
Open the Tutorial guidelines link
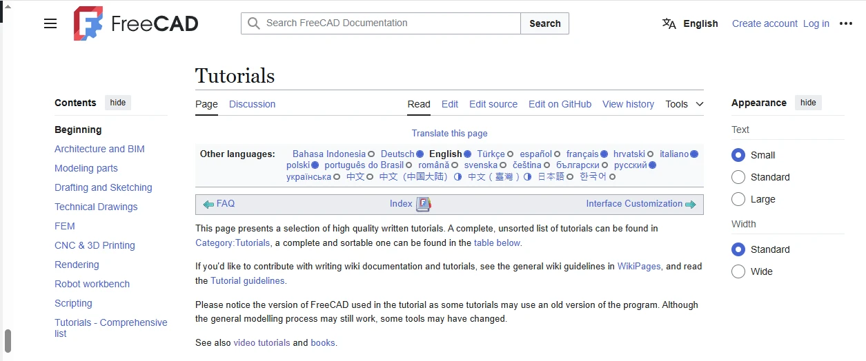[247, 281]
